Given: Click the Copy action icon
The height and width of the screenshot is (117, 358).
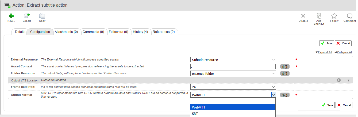Looking at the screenshot, I should 42,16.
